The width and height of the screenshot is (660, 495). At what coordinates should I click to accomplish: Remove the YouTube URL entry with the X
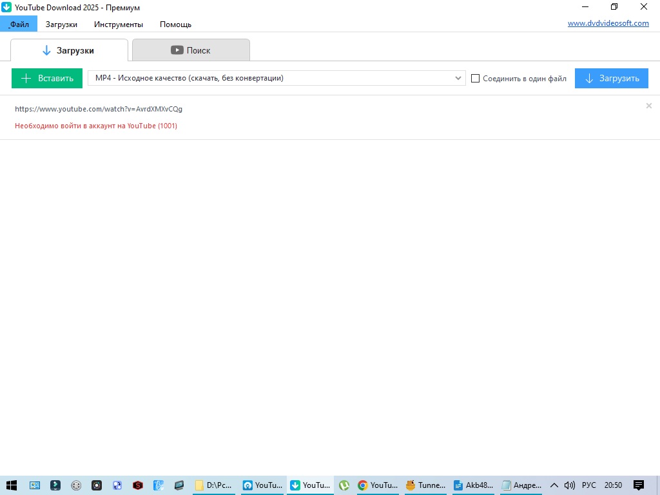pos(648,106)
